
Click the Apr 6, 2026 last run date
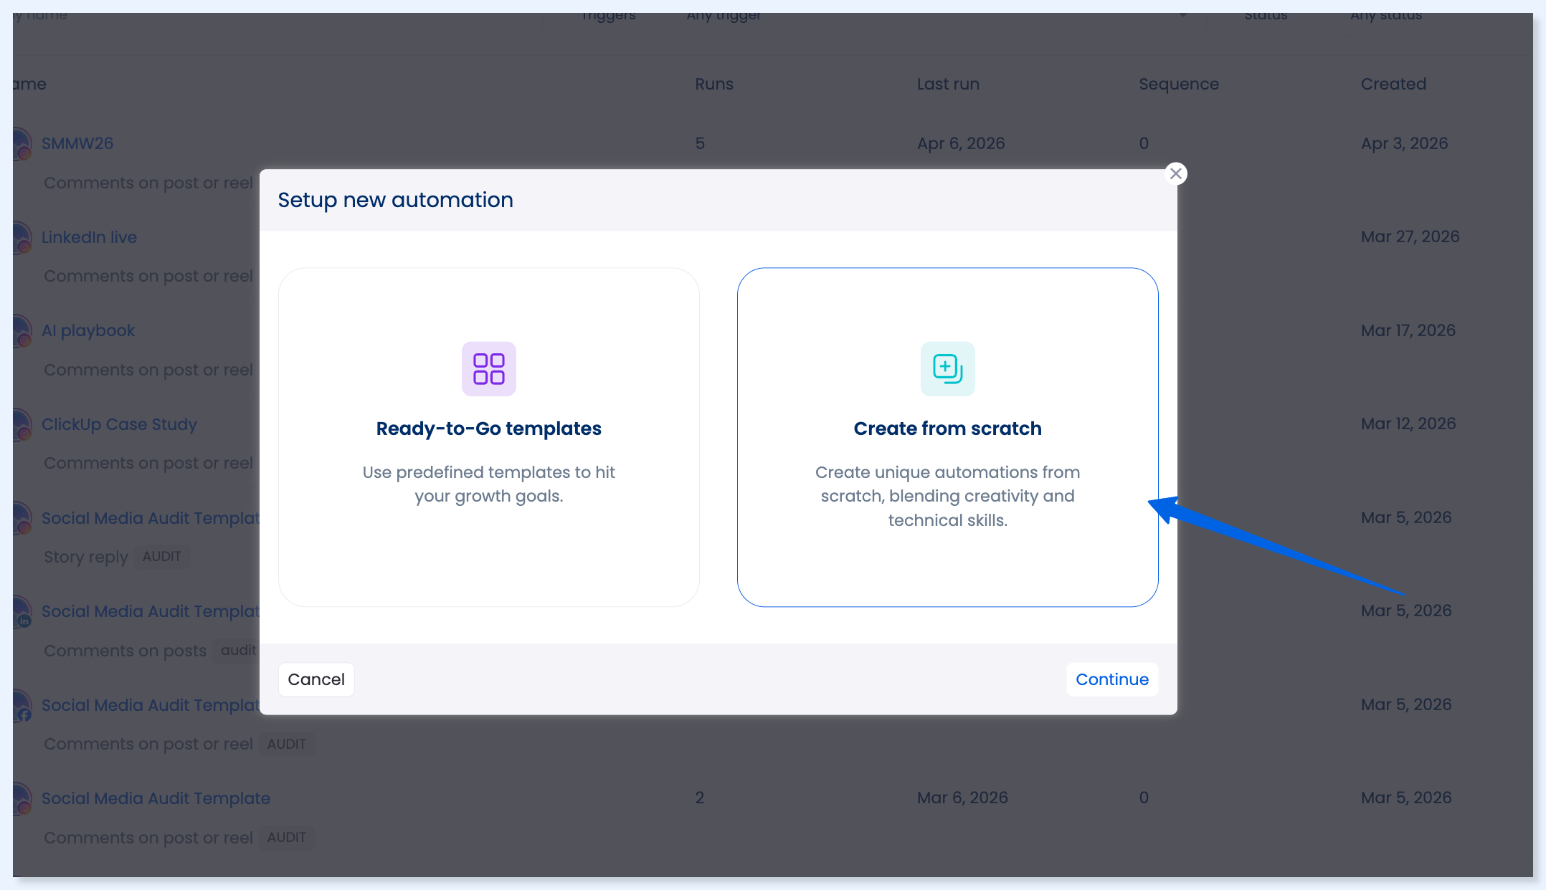961,143
